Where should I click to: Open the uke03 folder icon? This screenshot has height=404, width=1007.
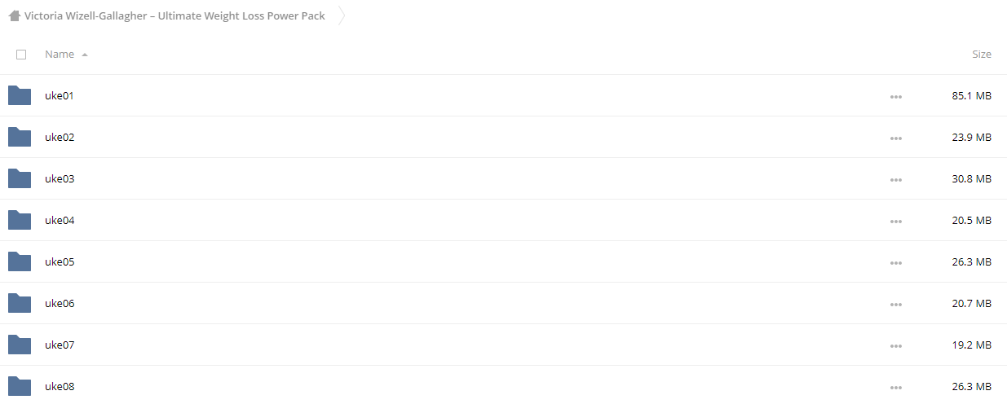20,178
